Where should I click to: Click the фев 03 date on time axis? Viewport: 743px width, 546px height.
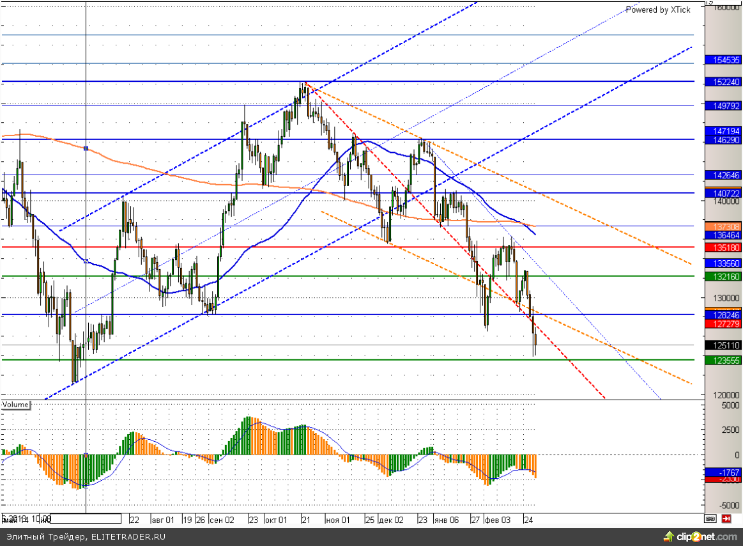pyautogui.click(x=498, y=520)
